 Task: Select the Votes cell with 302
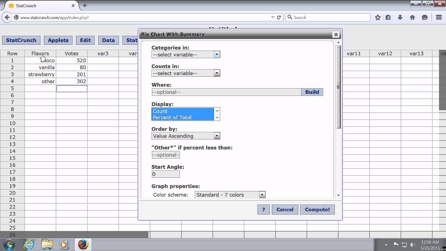71,81
